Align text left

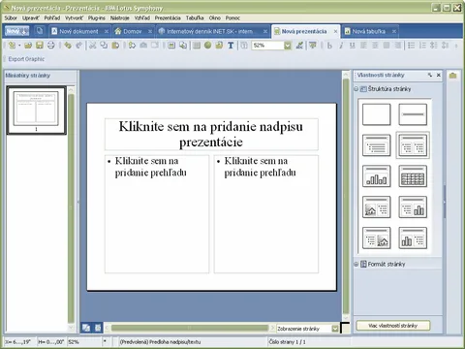(x=363, y=46)
